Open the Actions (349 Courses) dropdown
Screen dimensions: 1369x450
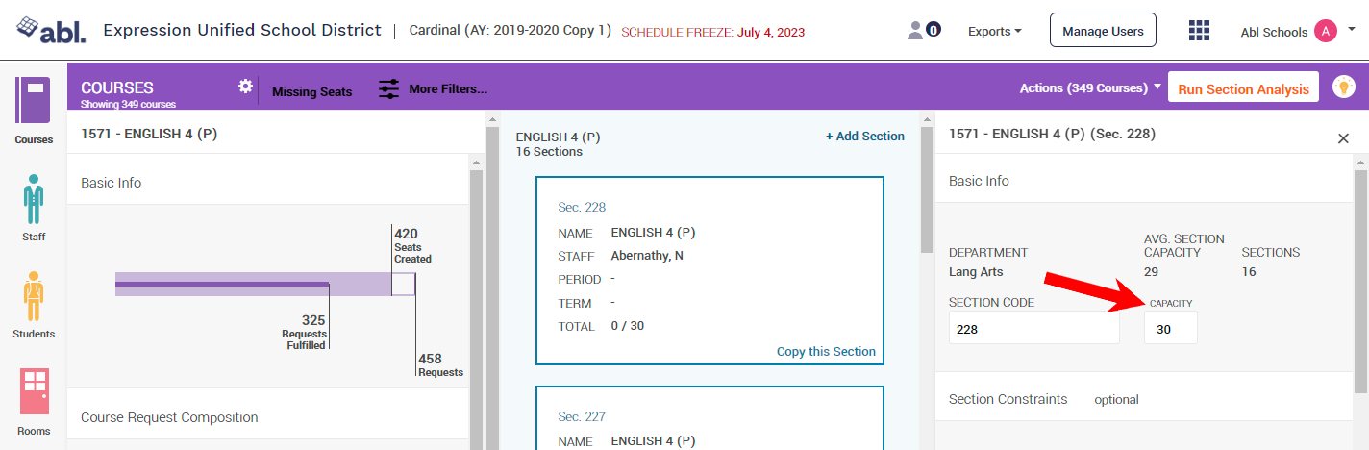1090,88
